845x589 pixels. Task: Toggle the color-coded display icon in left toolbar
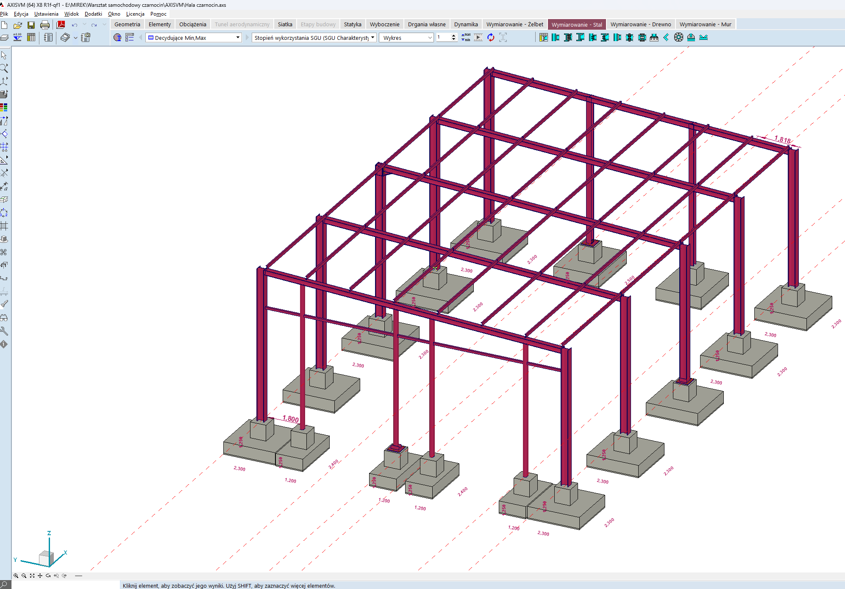4,107
